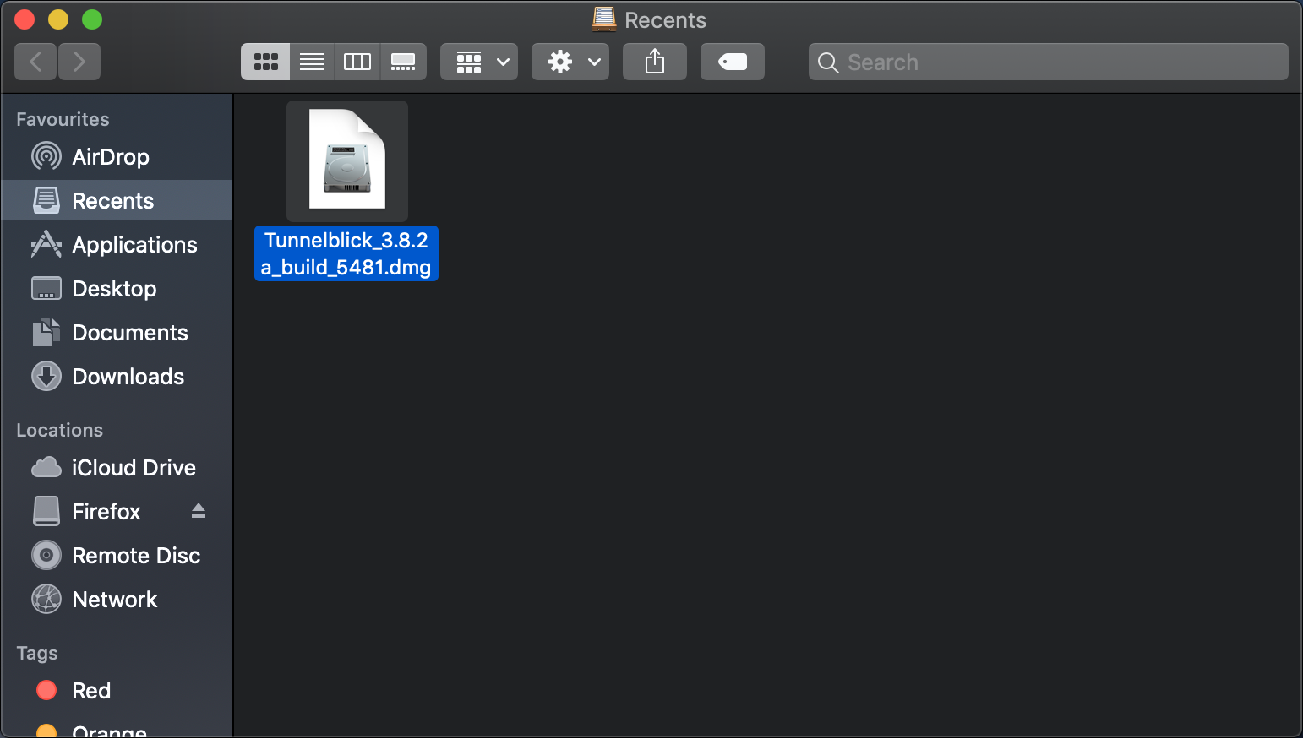
Task: Open Network location
Action: 117,600
